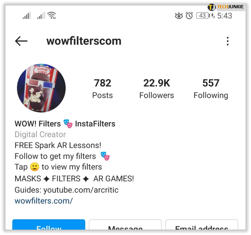Tap the theater masks emoji beside WOW! Filters
Screen dimensions: 251x235
pyautogui.click(x=68, y=124)
